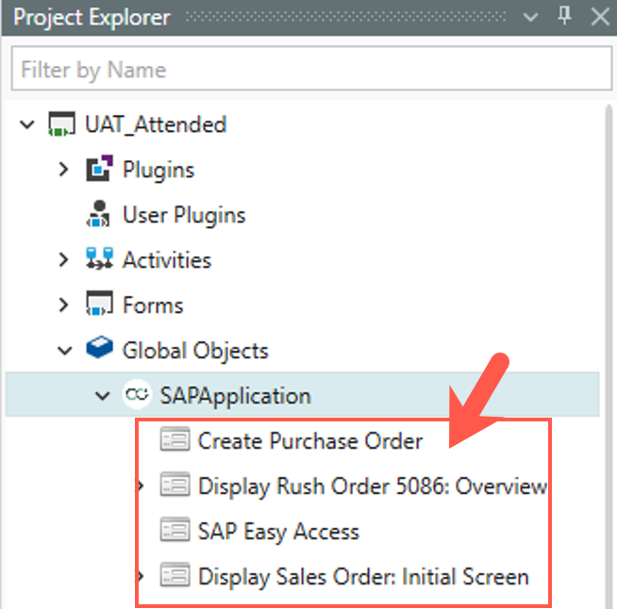Click the Project Explorer vertical scrollbar
The height and width of the screenshot is (609, 617).
(x=609, y=356)
